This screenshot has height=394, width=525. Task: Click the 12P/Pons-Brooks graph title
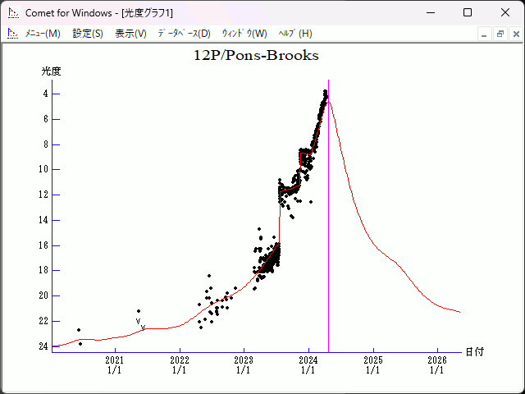pyautogui.click(x=256, y=55)
